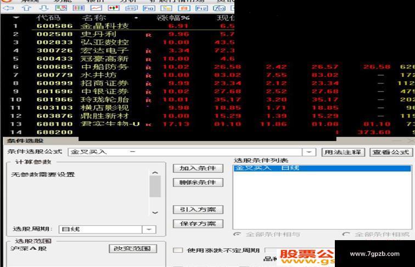Image resolution: width=415 pixels, height=267 pixels.
Task: Click the R marker beside 水井坊
Action: click(148, 76)
